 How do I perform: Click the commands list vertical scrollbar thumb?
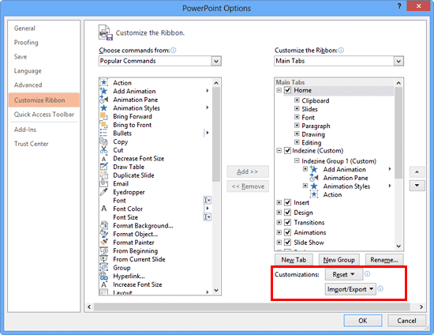(216, 134)
